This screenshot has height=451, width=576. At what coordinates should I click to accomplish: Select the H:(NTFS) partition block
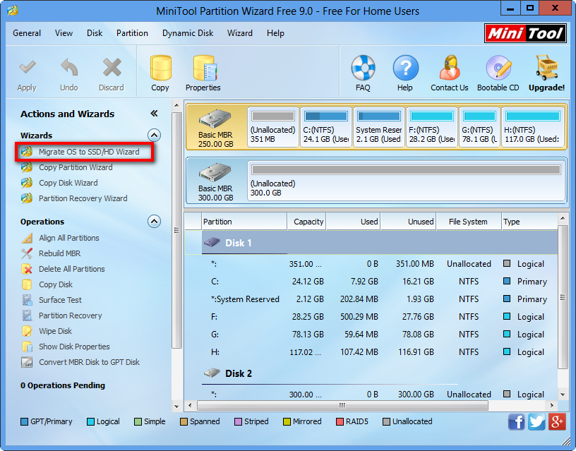533,127
